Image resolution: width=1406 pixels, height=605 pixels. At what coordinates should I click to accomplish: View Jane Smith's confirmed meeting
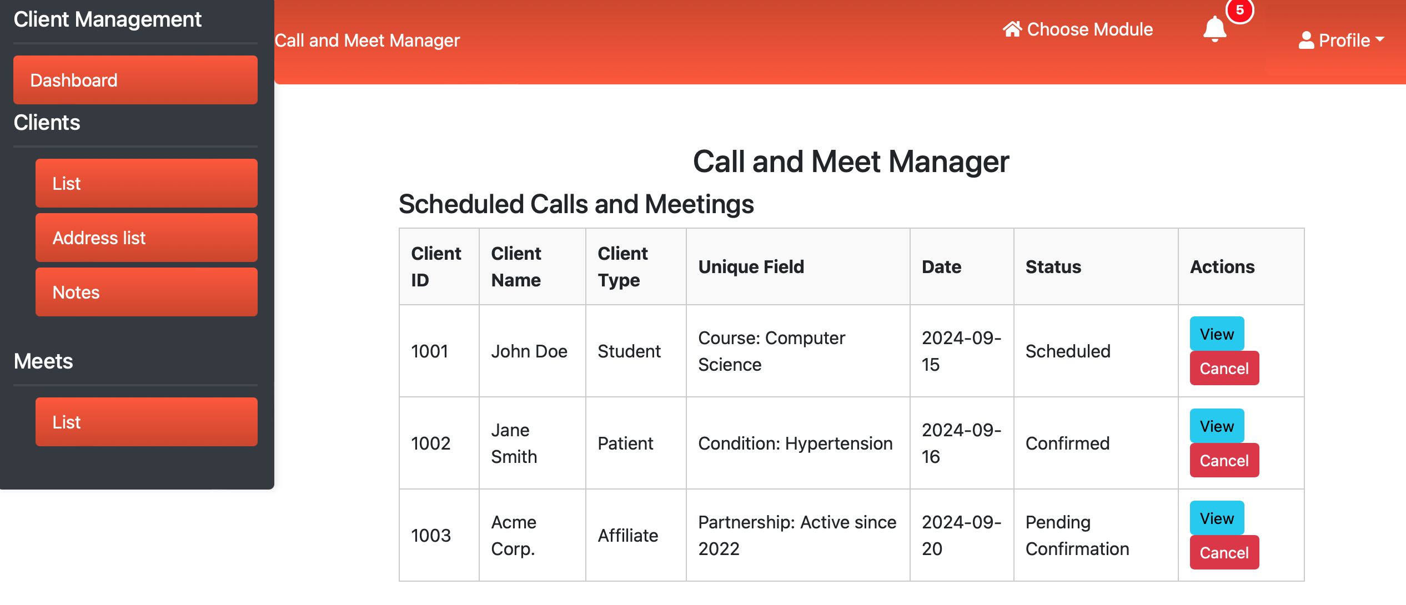[x=1217, y=426]
